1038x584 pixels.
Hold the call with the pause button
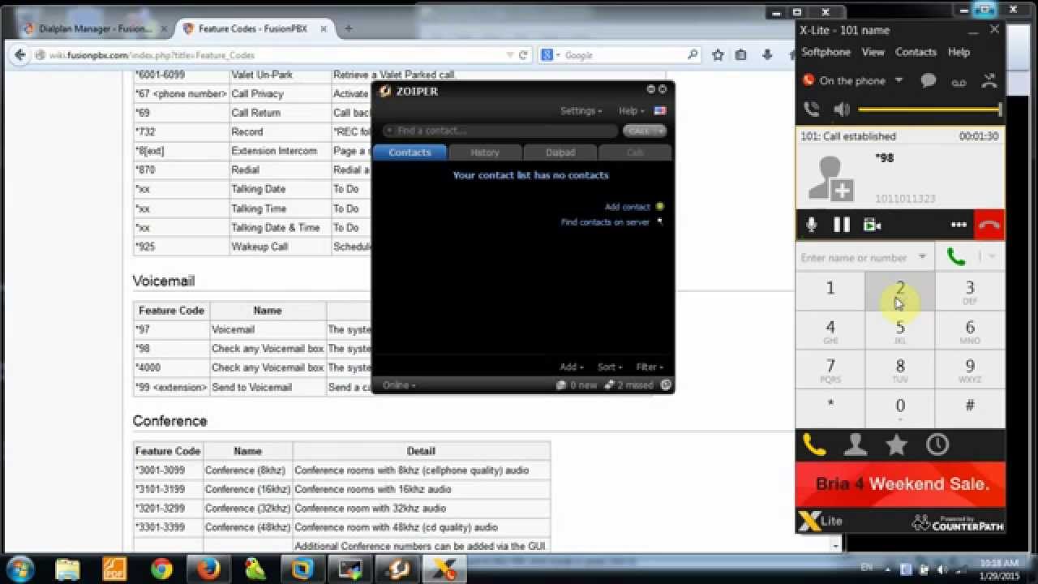(x=842, y=225)
